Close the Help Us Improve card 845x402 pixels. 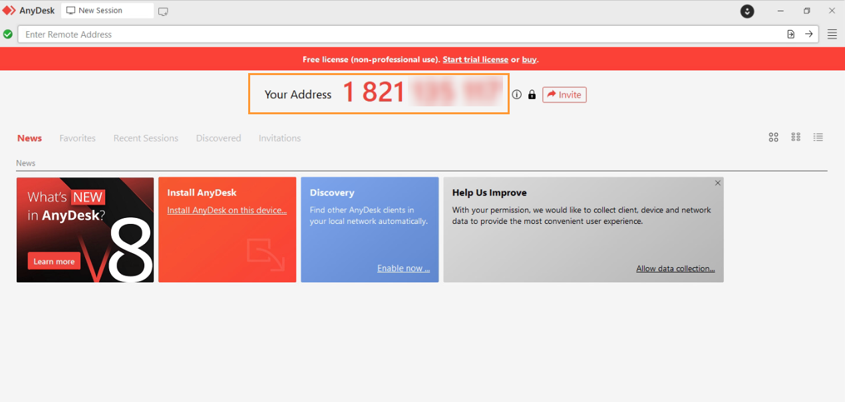pos(717,183)
